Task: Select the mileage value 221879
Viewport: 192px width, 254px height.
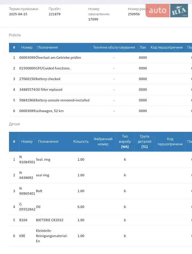Action: pos(54,14)
